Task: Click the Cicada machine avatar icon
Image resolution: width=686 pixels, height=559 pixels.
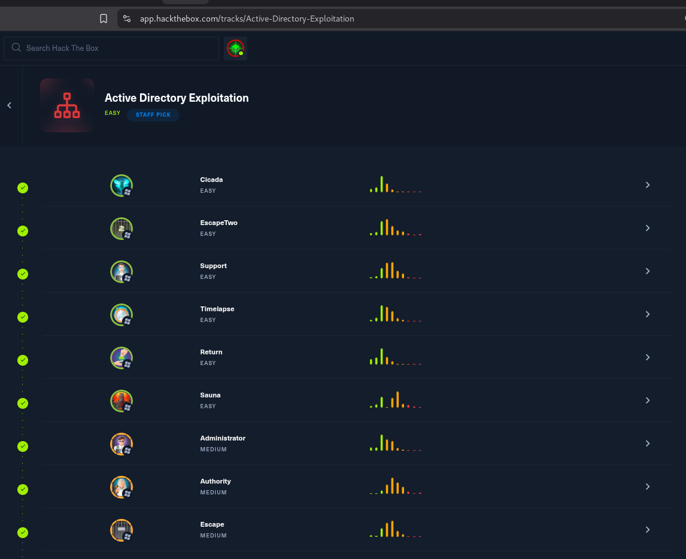Action: (x=122, y=186)
